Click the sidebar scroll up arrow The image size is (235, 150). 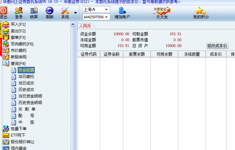click(x=73, y=24)
